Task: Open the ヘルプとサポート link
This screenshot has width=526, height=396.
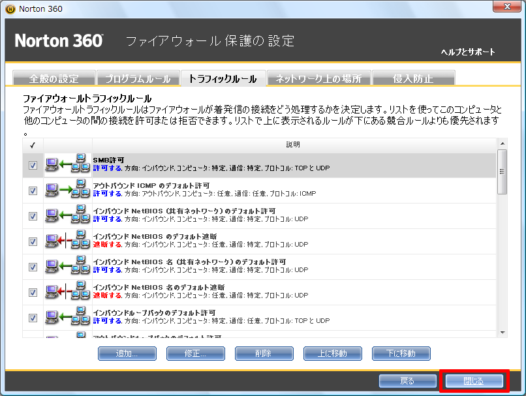Action: pyautogui.click(x=467, y=52)
